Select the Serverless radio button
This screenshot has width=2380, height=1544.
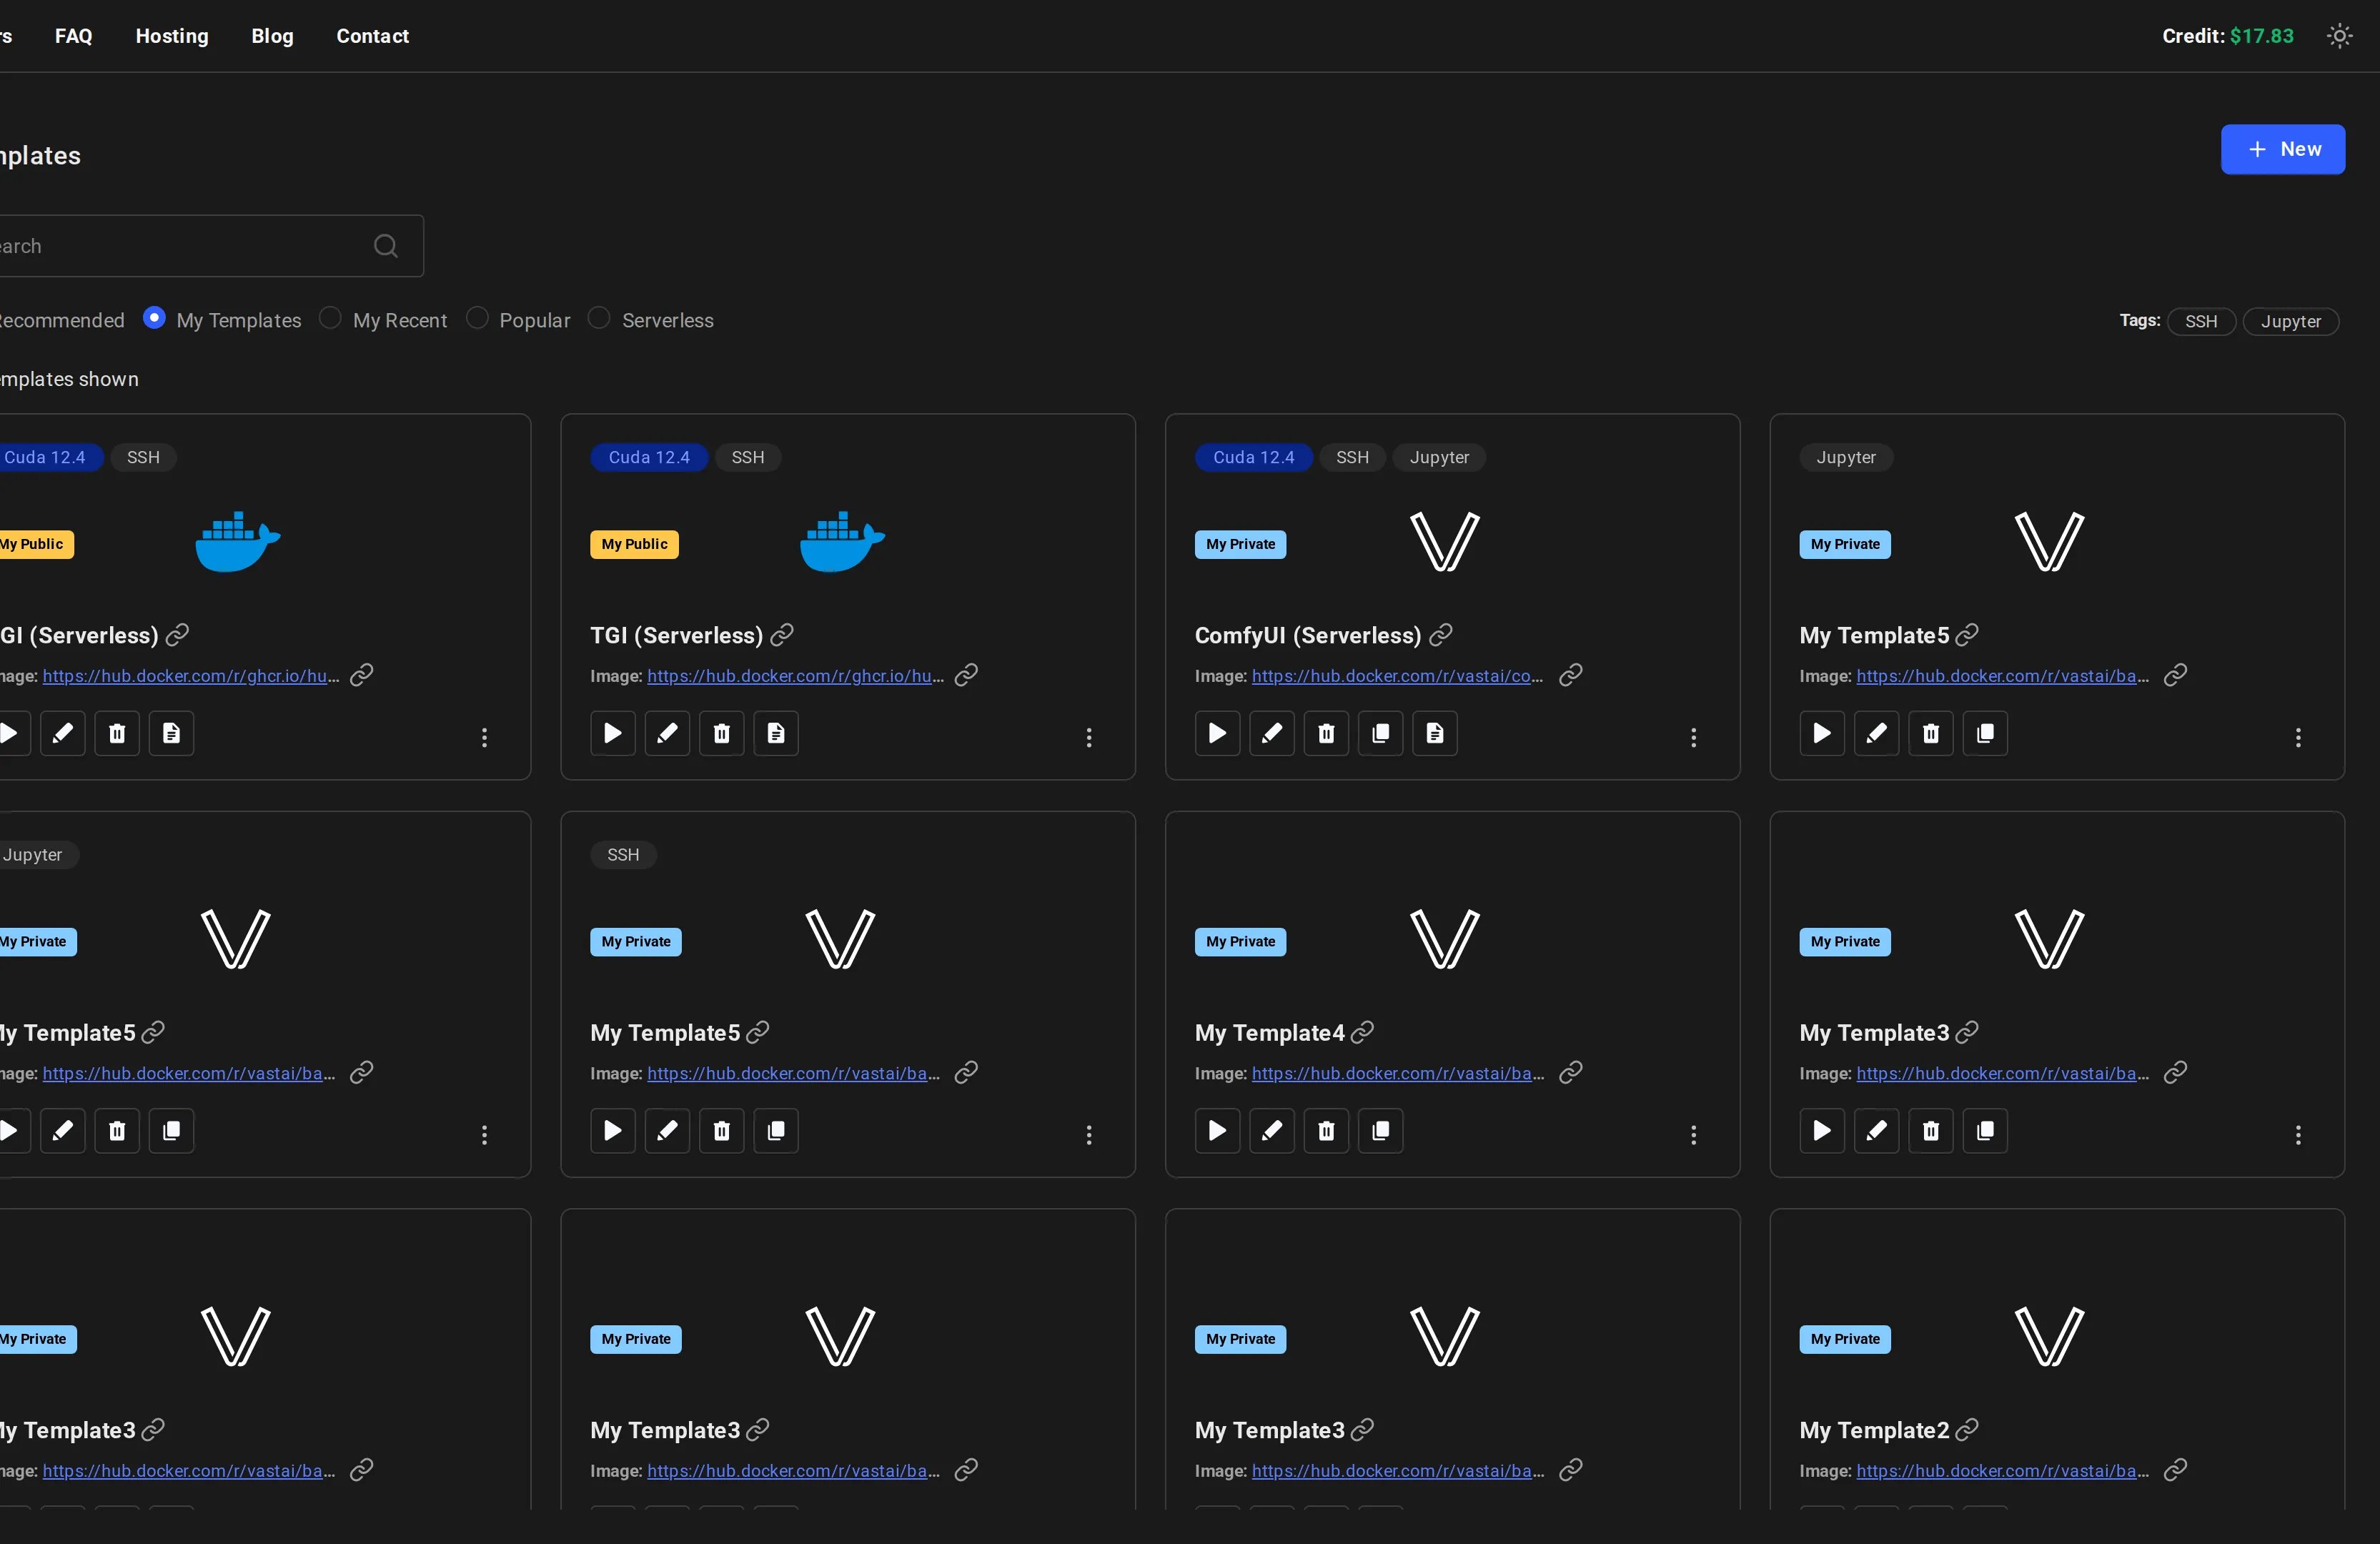[x=599, y=318]
